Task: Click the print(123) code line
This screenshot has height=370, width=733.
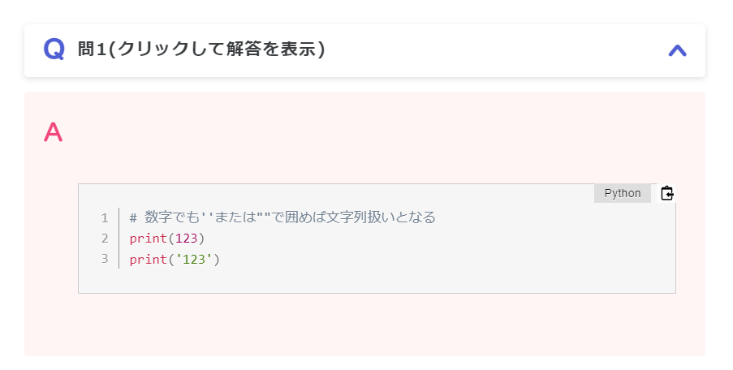Action: (x=167, y=239)
